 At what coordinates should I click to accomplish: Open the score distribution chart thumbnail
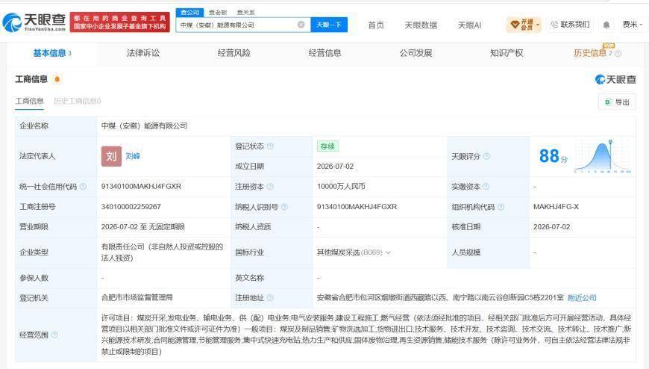602,156
